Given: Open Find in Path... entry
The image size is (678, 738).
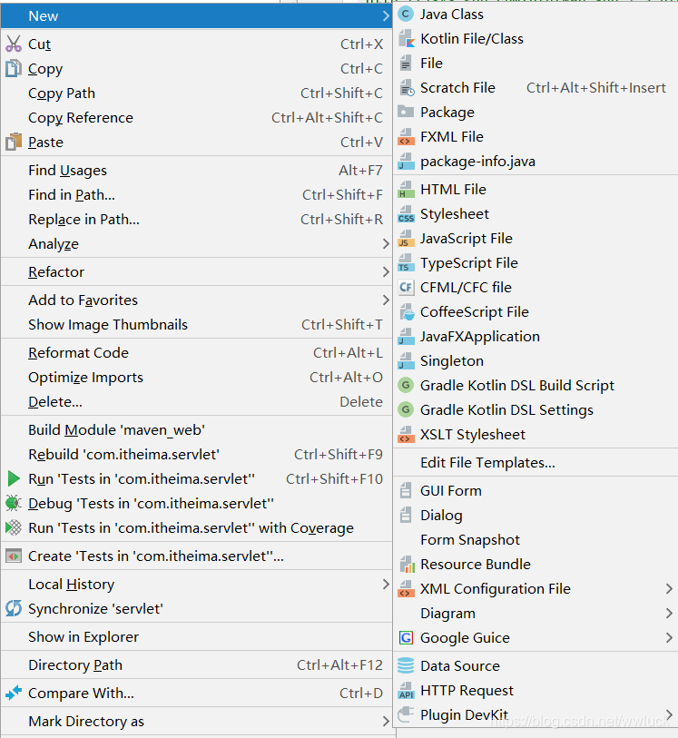Looking at the screenshot, I should (196, 195).
